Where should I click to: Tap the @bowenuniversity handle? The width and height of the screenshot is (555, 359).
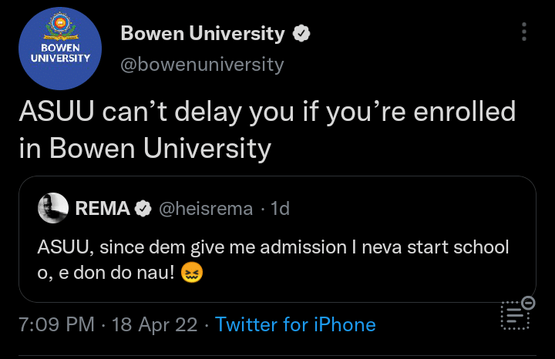203,64
